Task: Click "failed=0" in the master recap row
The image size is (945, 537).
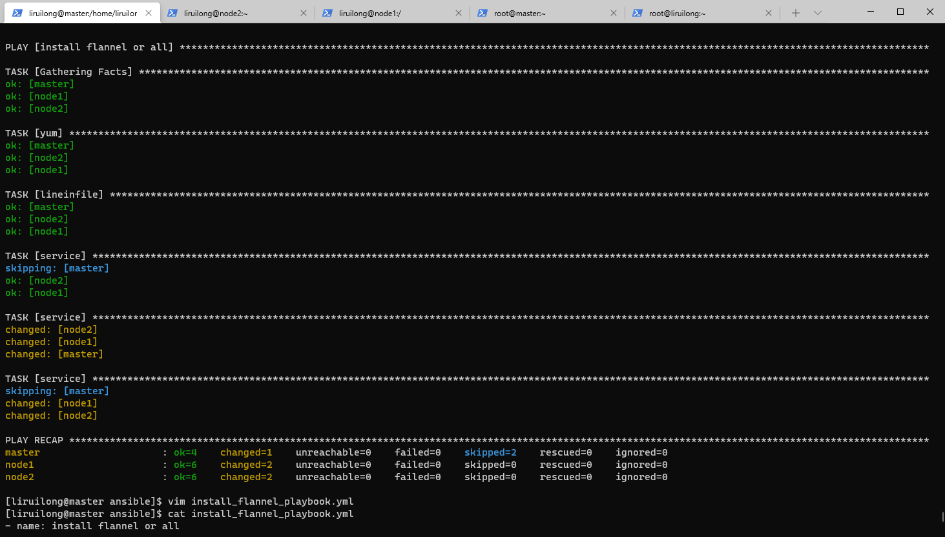Action: click(418, 452)
